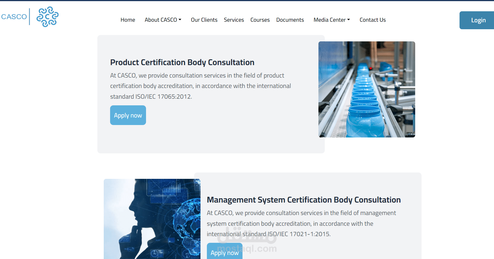Open the Our Clients page
This screenshot has height=259, width=494.
[204, 20]
